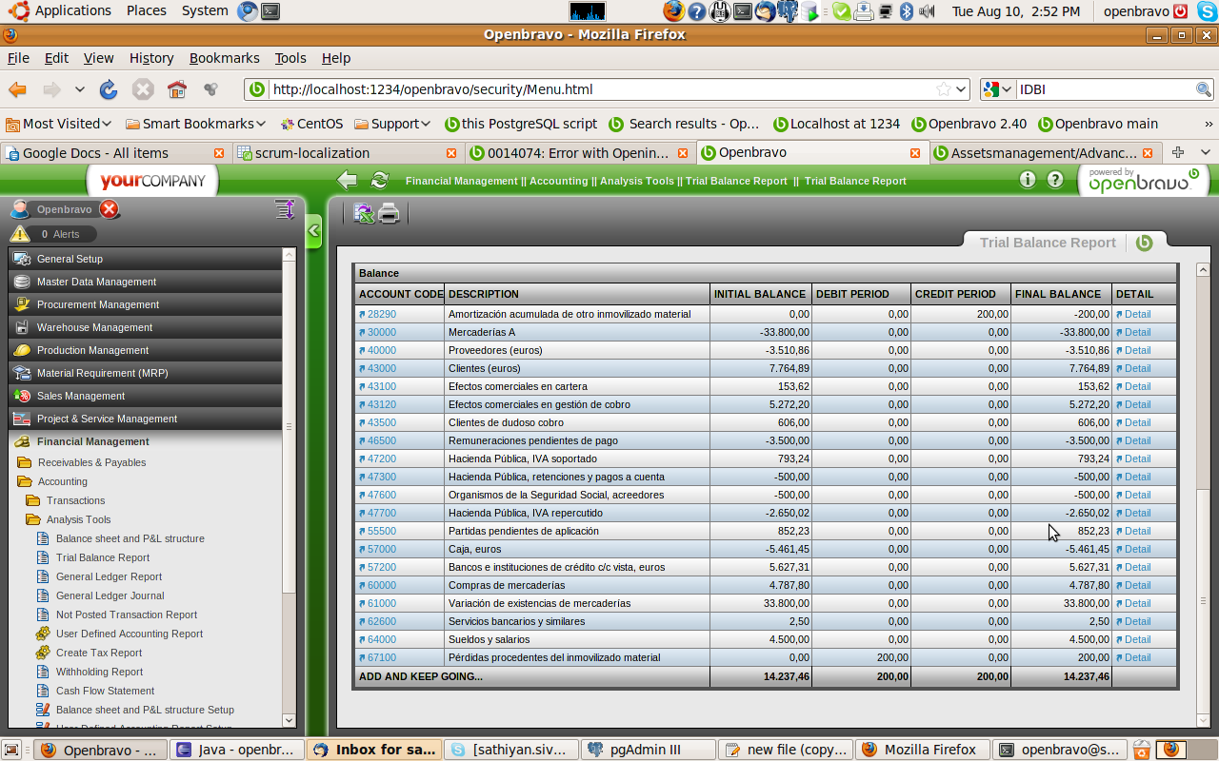Click the Openbravo back arrow icon
Viewport: 1219px width, 761px height.
[348, 181]
